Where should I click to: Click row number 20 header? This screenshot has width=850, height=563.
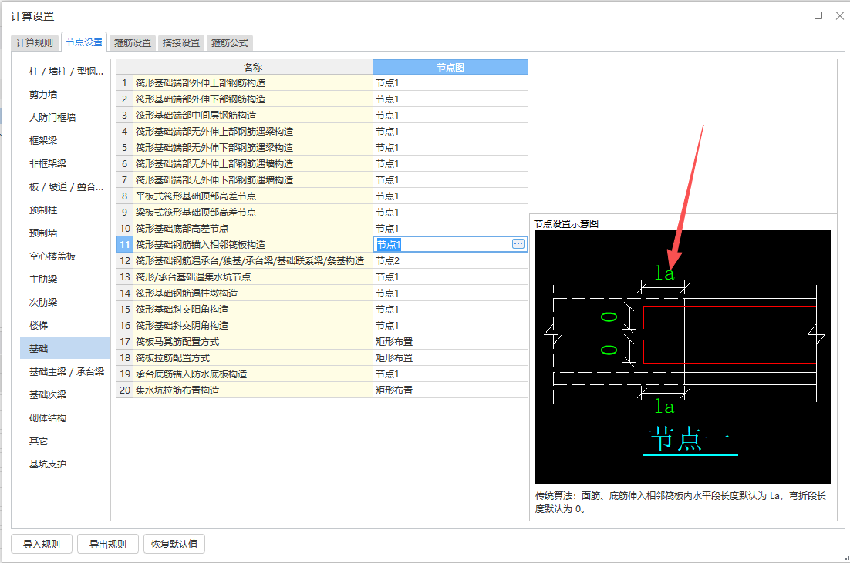[x=125, y=390]
